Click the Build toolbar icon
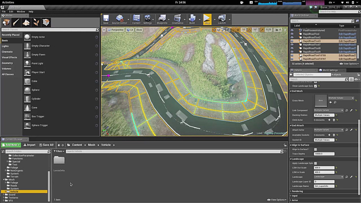361x203 pixels. [x=192, y=19]
